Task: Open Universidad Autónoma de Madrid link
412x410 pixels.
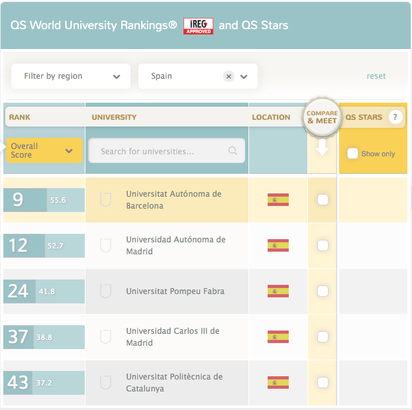Action: coord(176,246)
